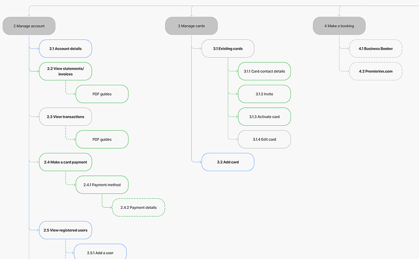Select the '3 Manage cards' header node
This screenshot has width=419, height=259.
tap(191, 26)
